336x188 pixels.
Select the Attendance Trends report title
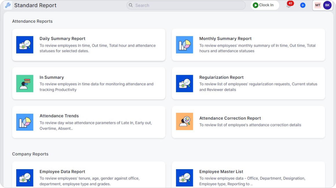point(59,116)
